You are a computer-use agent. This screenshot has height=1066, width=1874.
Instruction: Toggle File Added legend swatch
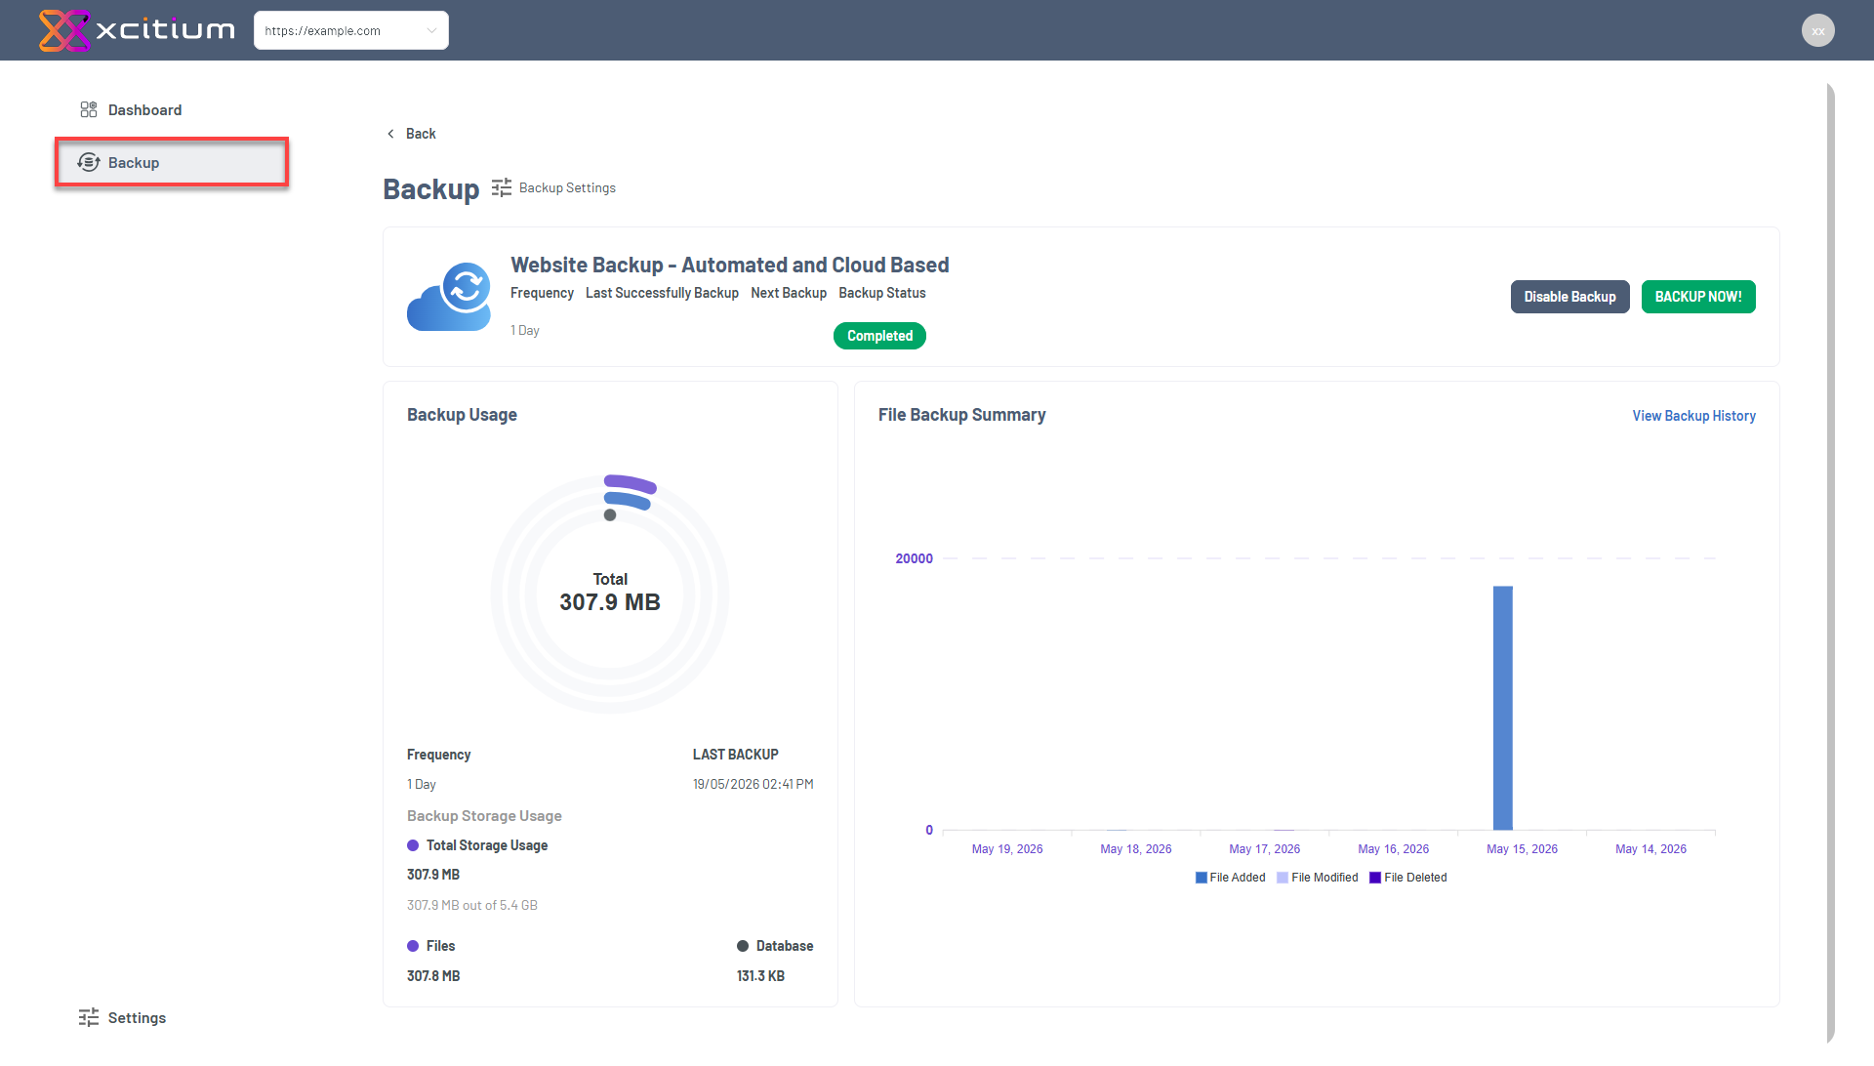pyautogui.click(x=1202, y=878)
